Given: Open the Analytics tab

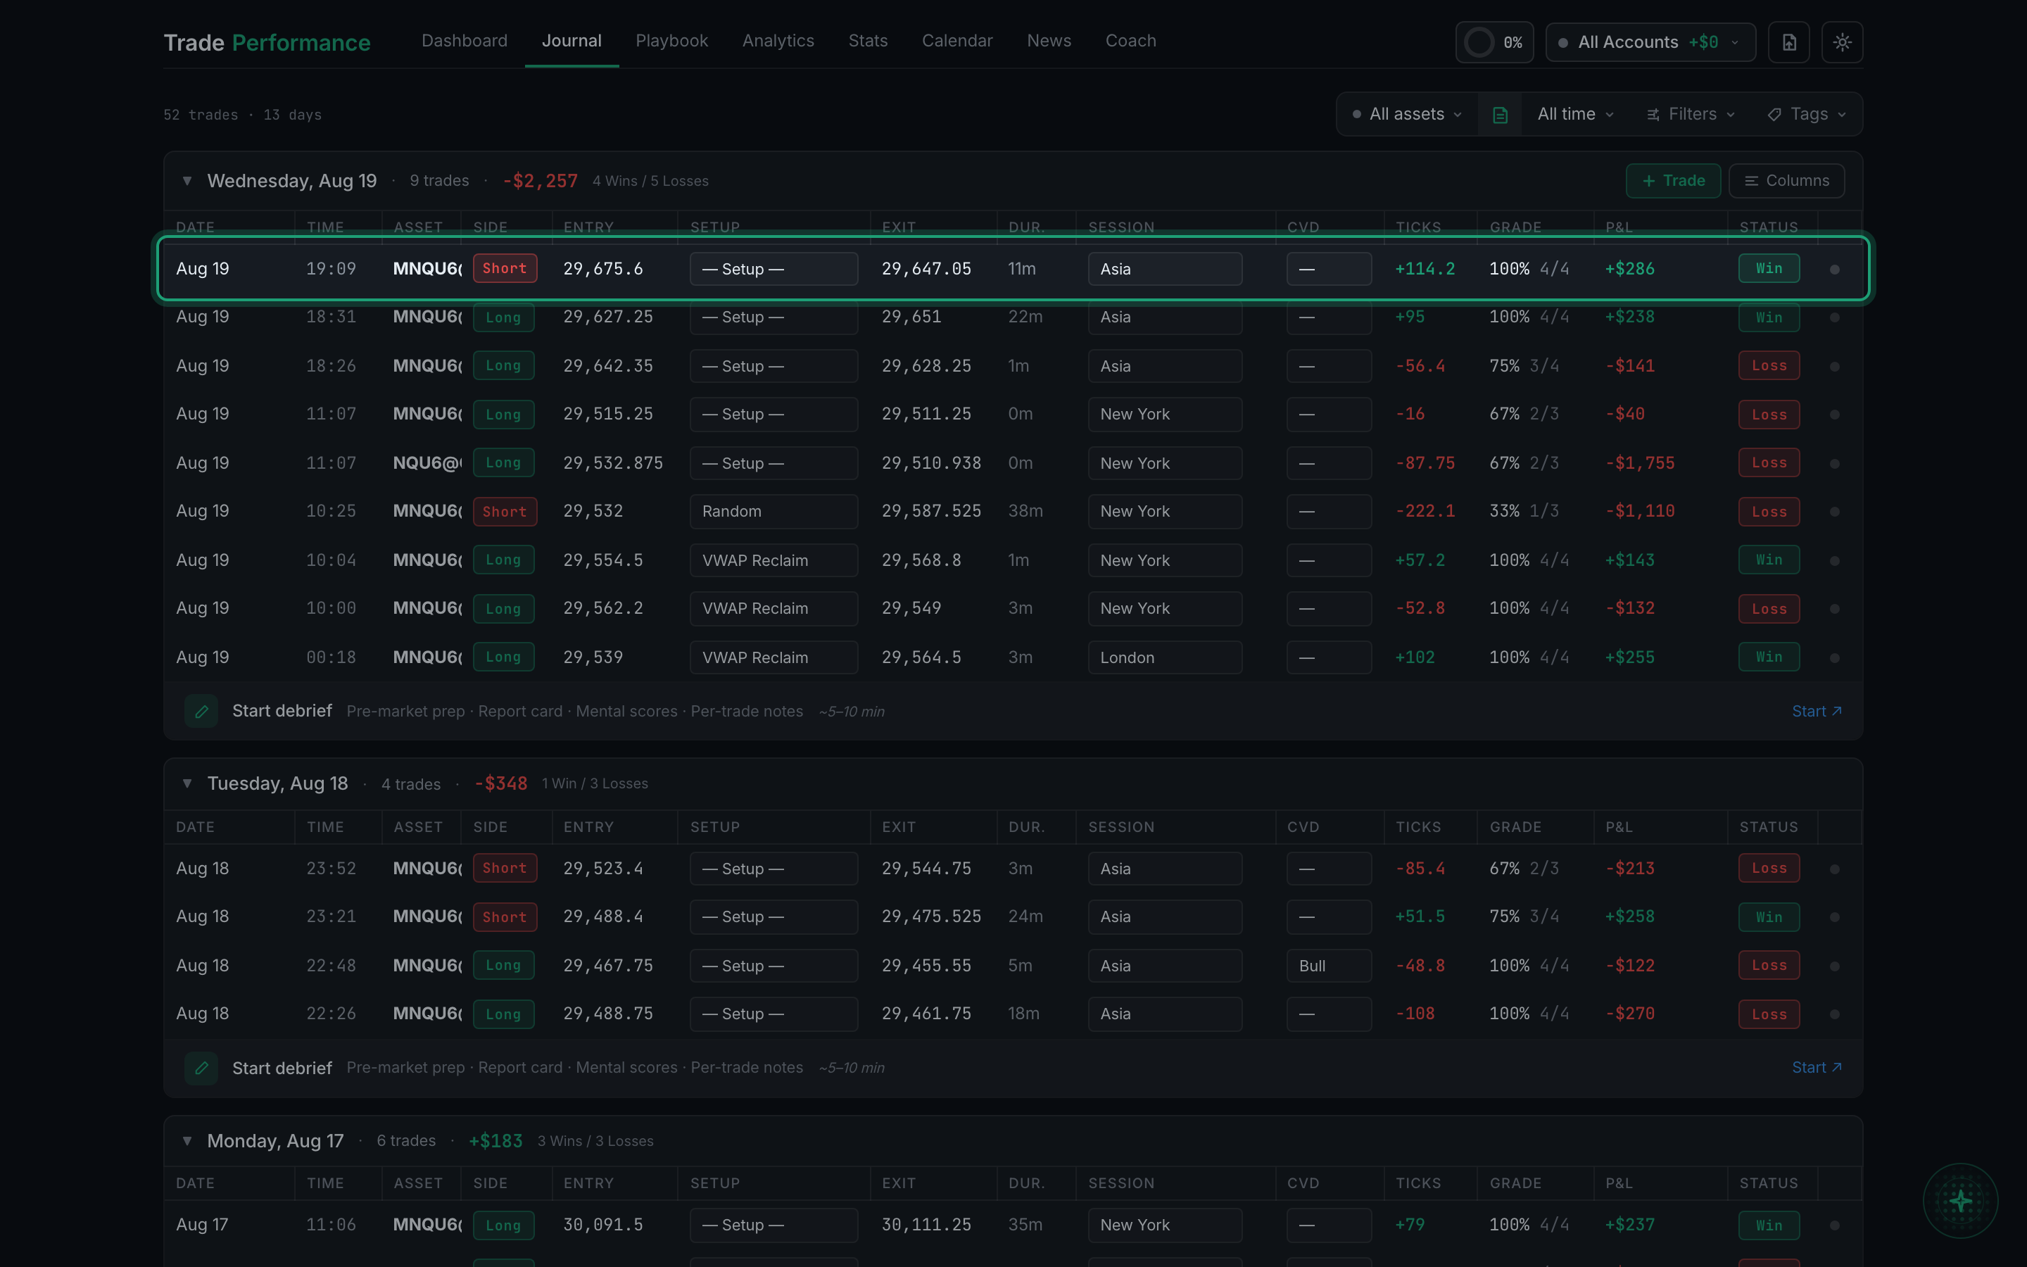Looking at the screenshot, I should [778, 41].
